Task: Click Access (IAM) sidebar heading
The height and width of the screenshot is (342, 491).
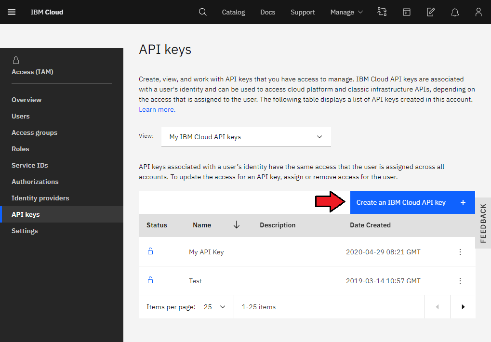Action: click(33, 72)
